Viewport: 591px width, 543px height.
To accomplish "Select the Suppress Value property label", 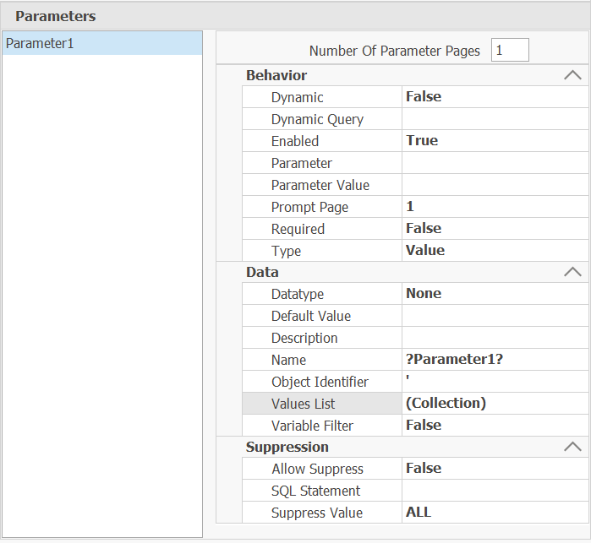I will tap(317, 513).
